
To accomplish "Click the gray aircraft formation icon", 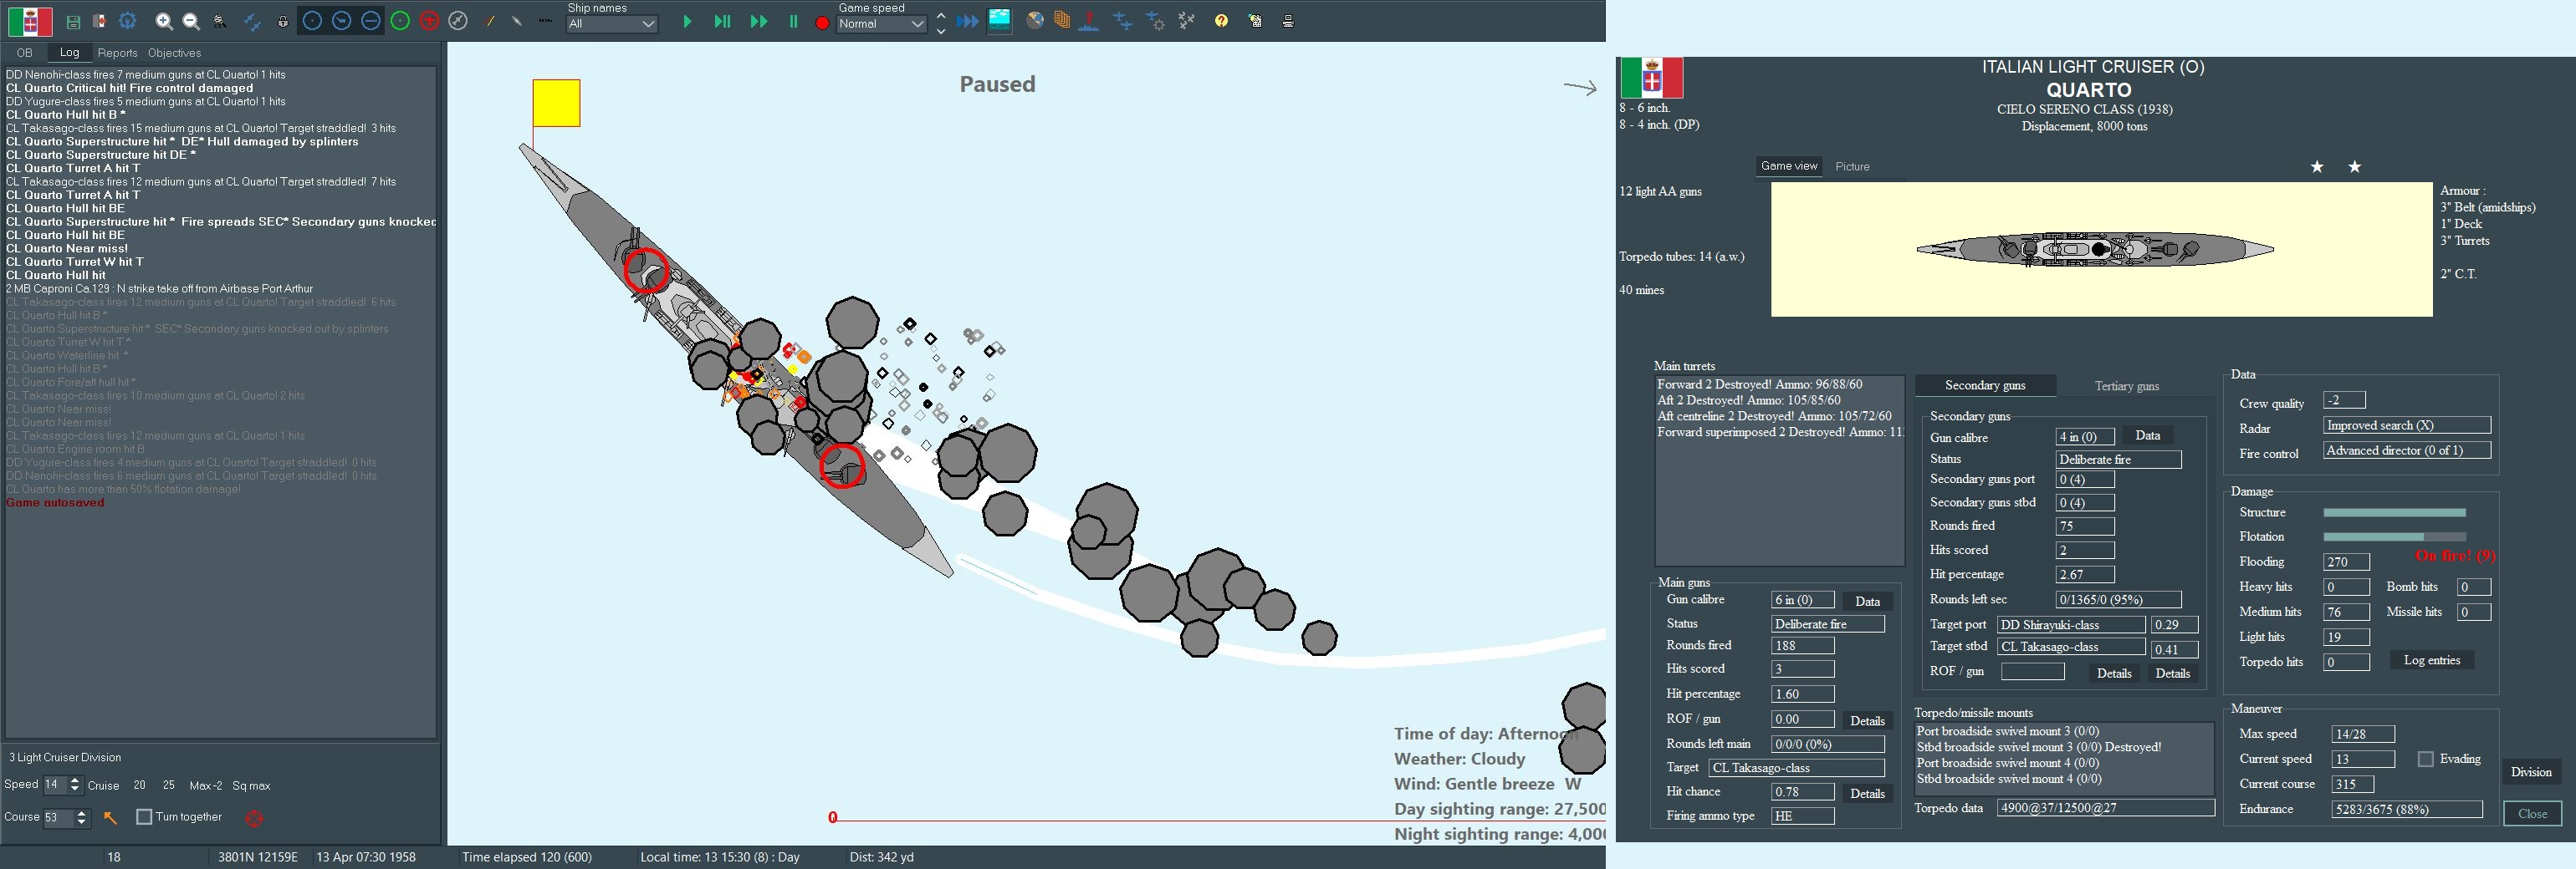I will click(x=1187, y=20).
